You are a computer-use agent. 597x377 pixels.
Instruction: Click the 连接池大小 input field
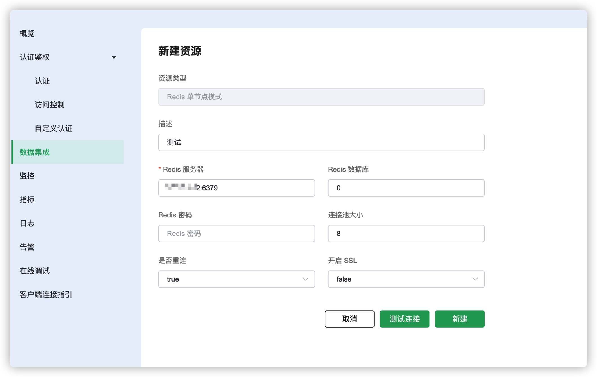coord(406,234)
